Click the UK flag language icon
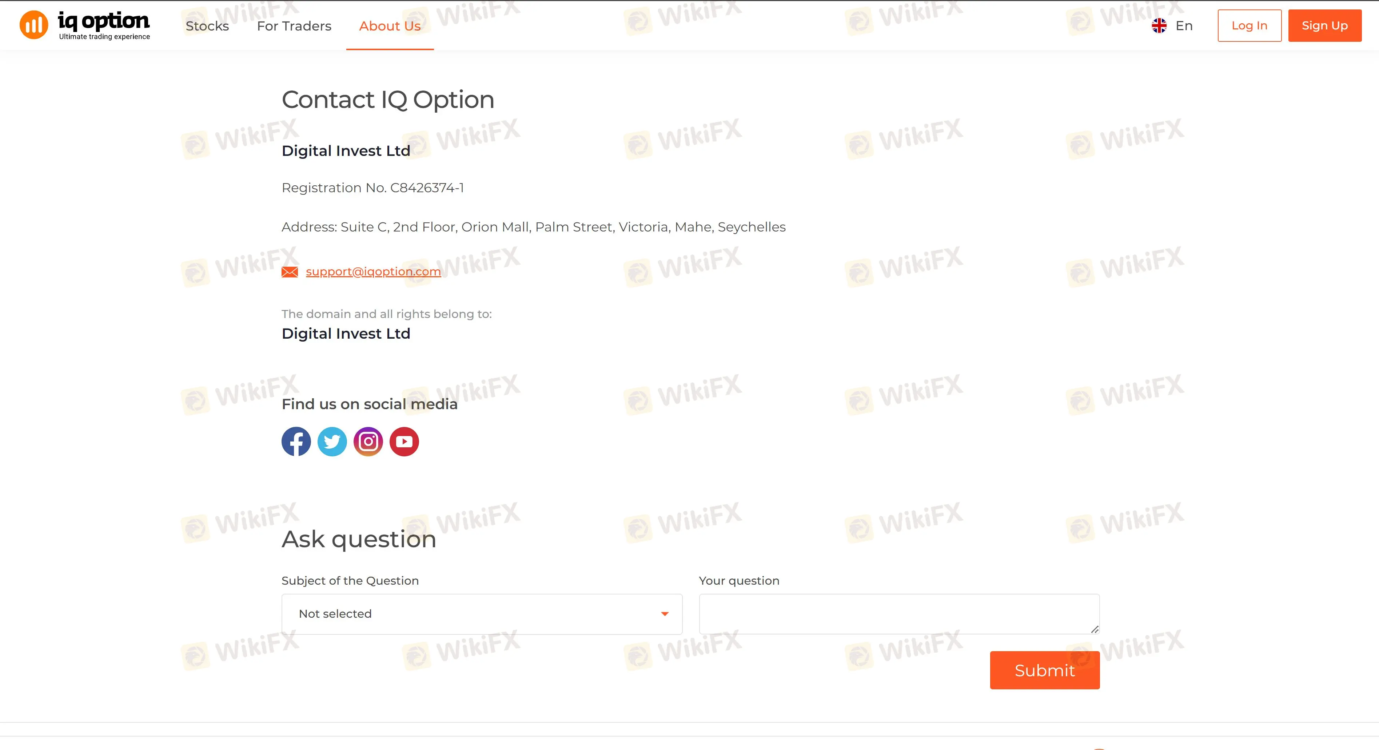This screenshot has width=1379, height=750. pyautogui.click(x=1158, y=26)
